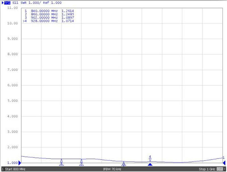
Task: Click marker 2 axis indicator below the graph
Action: (81, 164)
